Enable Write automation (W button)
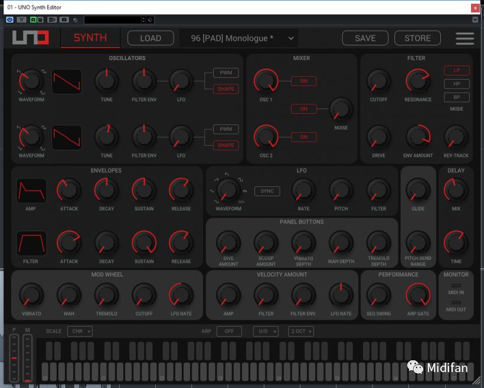Image resolution: width=484 pixels, height=388 pixels. pos(40,19)
